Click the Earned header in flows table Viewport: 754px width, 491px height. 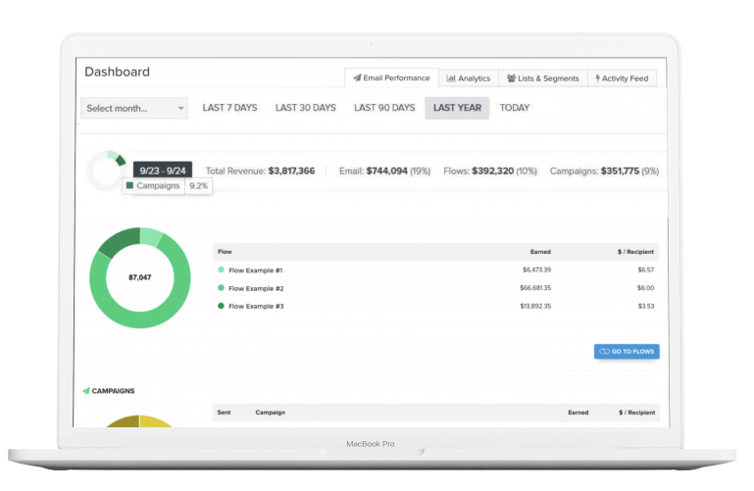tap(540, 252)
